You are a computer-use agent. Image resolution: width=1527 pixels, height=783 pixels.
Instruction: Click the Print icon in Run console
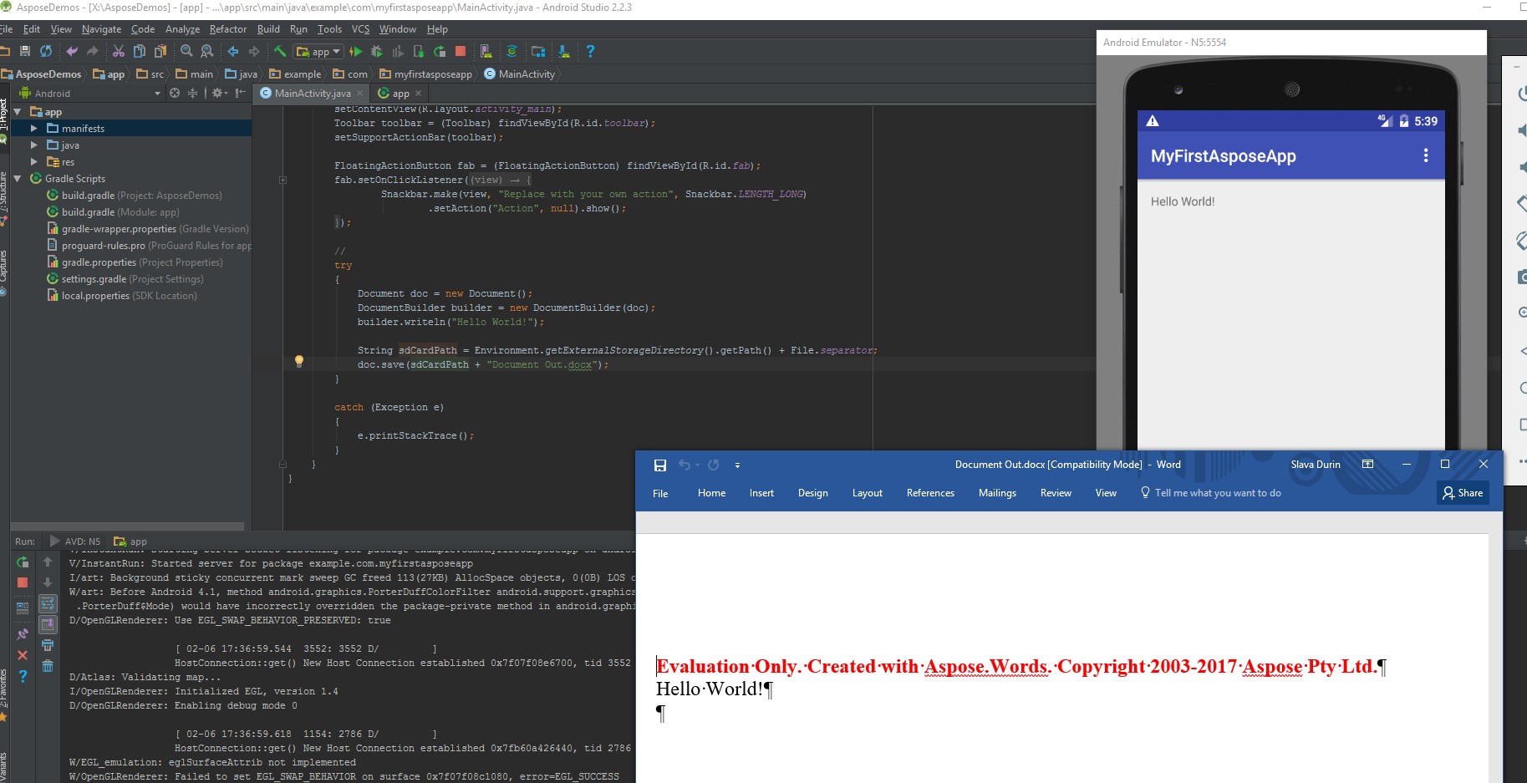coord(48,645)
